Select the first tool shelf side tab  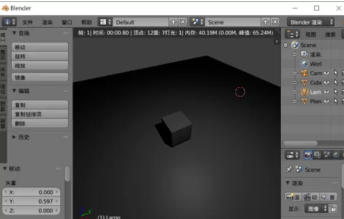[3, 38]
